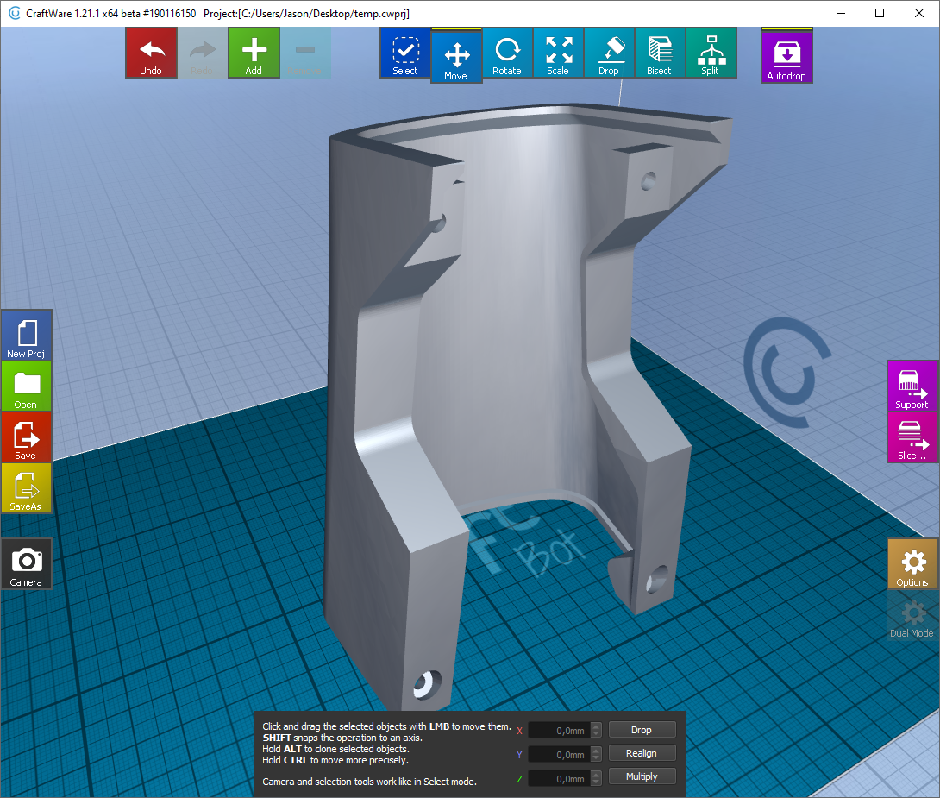
Task: Click the X position input field
Action: click(x=559, y=730)
